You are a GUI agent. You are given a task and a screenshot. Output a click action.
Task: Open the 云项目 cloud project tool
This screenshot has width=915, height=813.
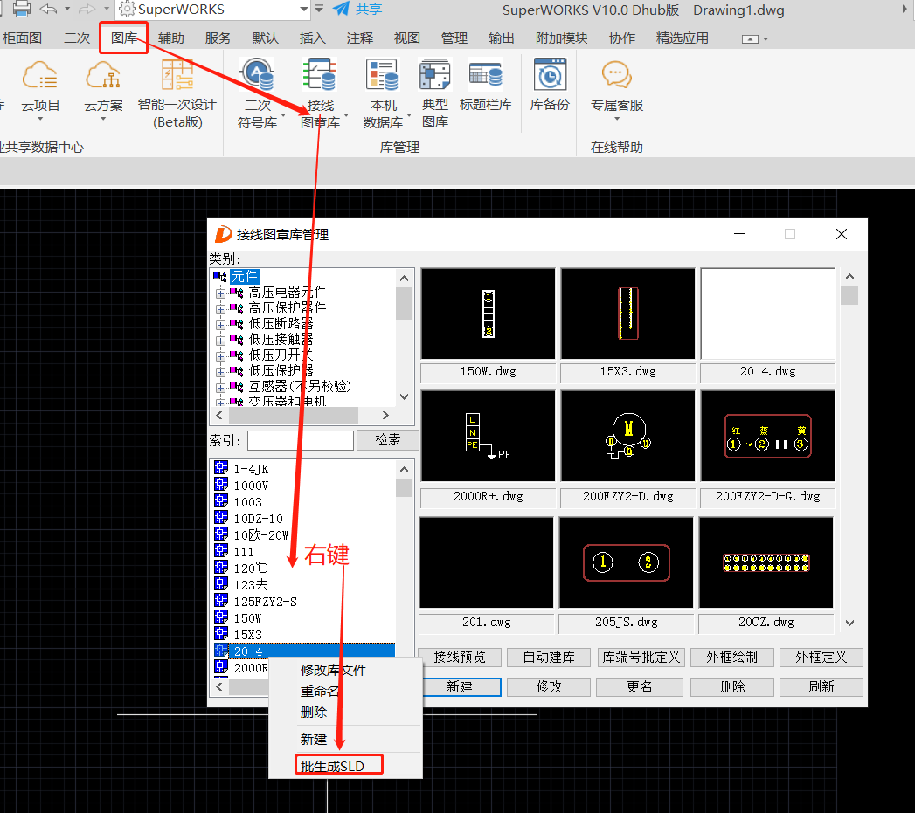(39, 89)
